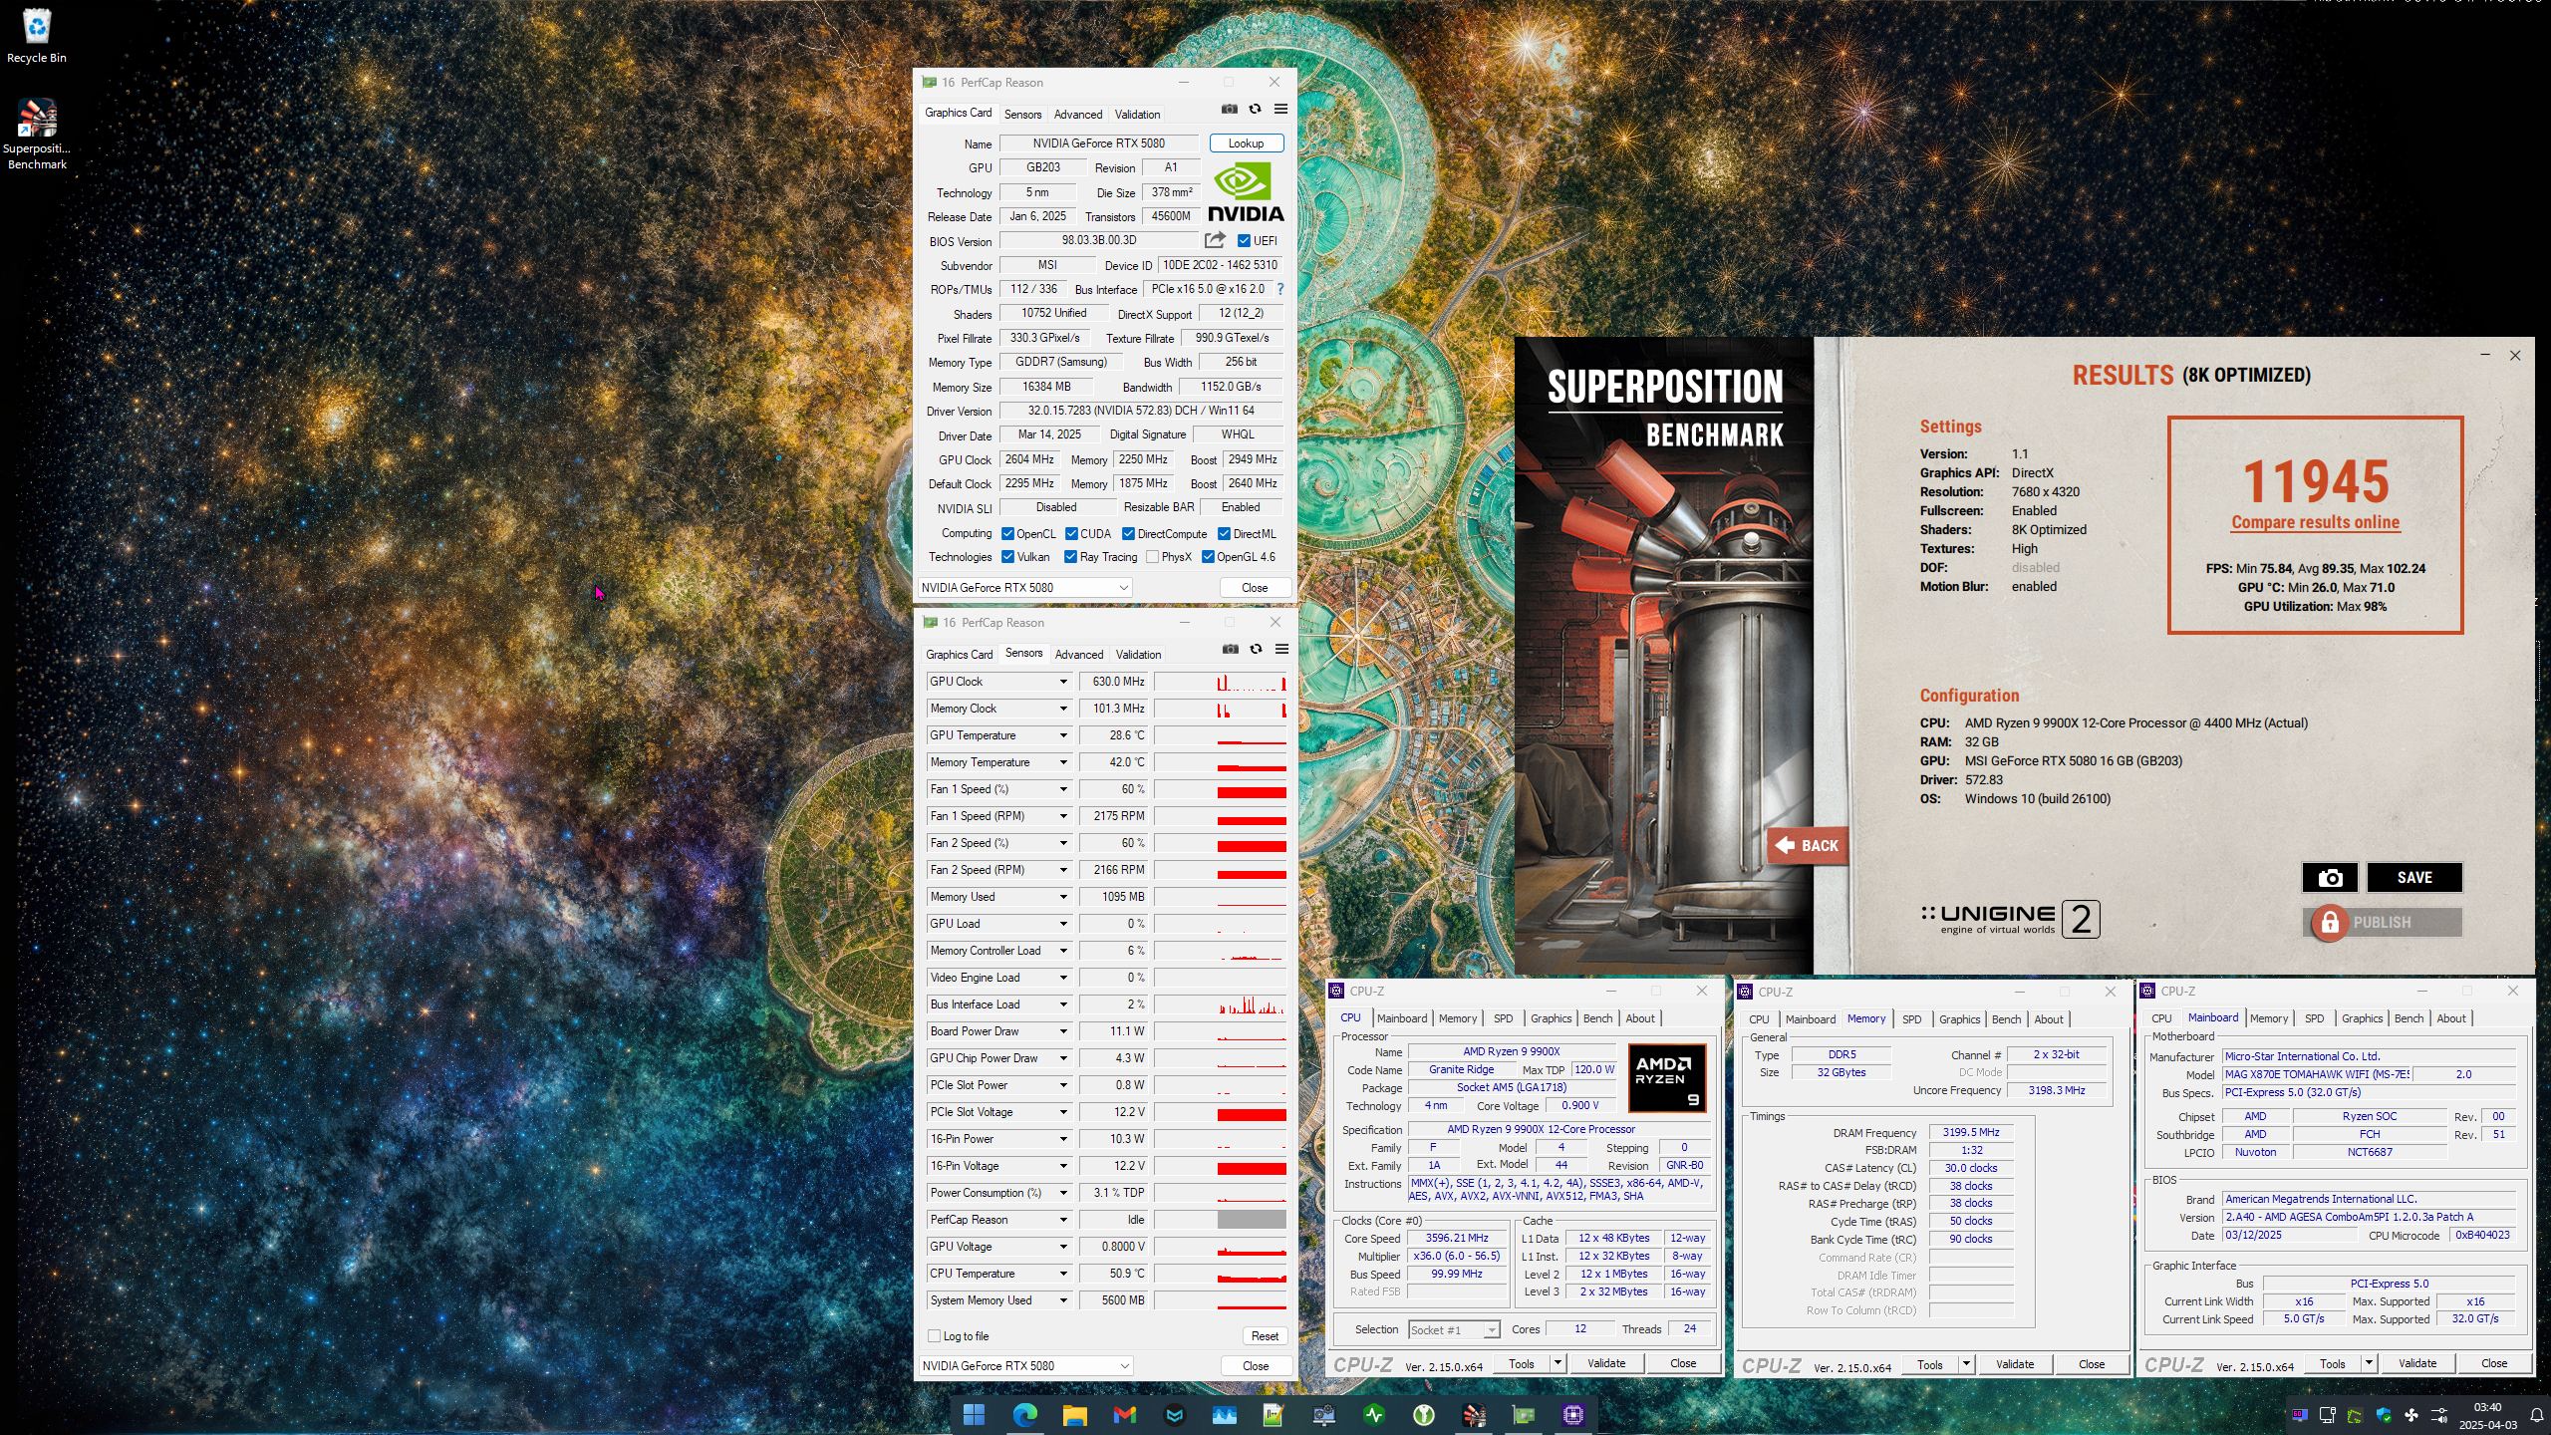
Task: Click the refresh icon in upper GPU-Z window
Action: (x=1256, y=109)
